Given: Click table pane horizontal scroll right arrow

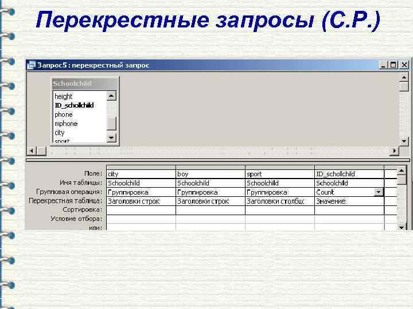Looking at the screenshot, I should point(394,151).
